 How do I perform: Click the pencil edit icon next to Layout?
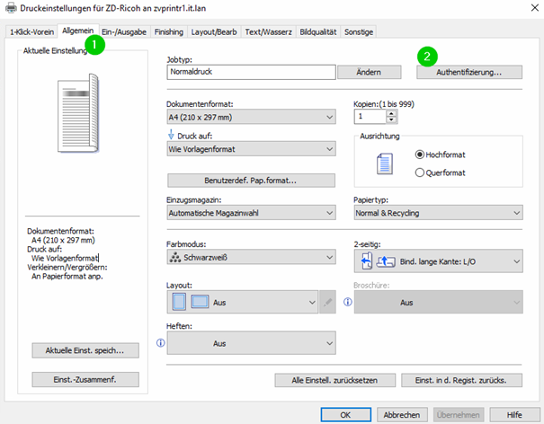click(x=329, y=303)
